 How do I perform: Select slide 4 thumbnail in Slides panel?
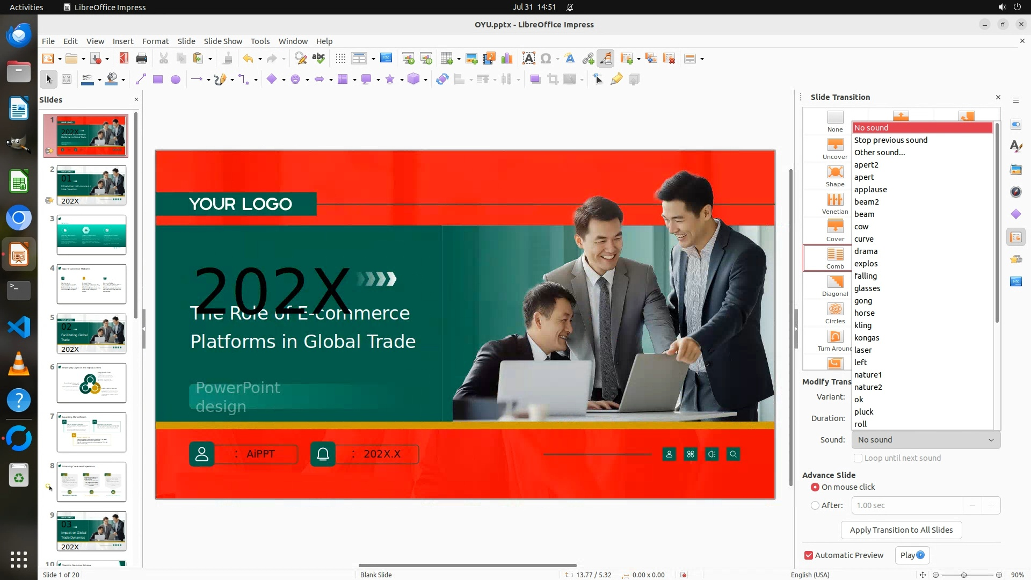(x=91, y=284)
